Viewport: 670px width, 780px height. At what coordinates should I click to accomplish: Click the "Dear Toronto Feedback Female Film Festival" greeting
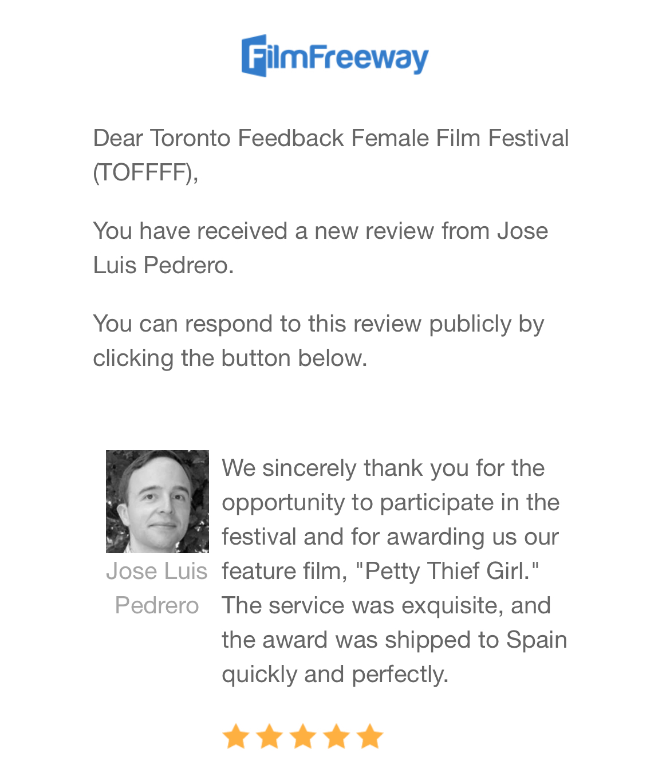(x=330, y=139)
